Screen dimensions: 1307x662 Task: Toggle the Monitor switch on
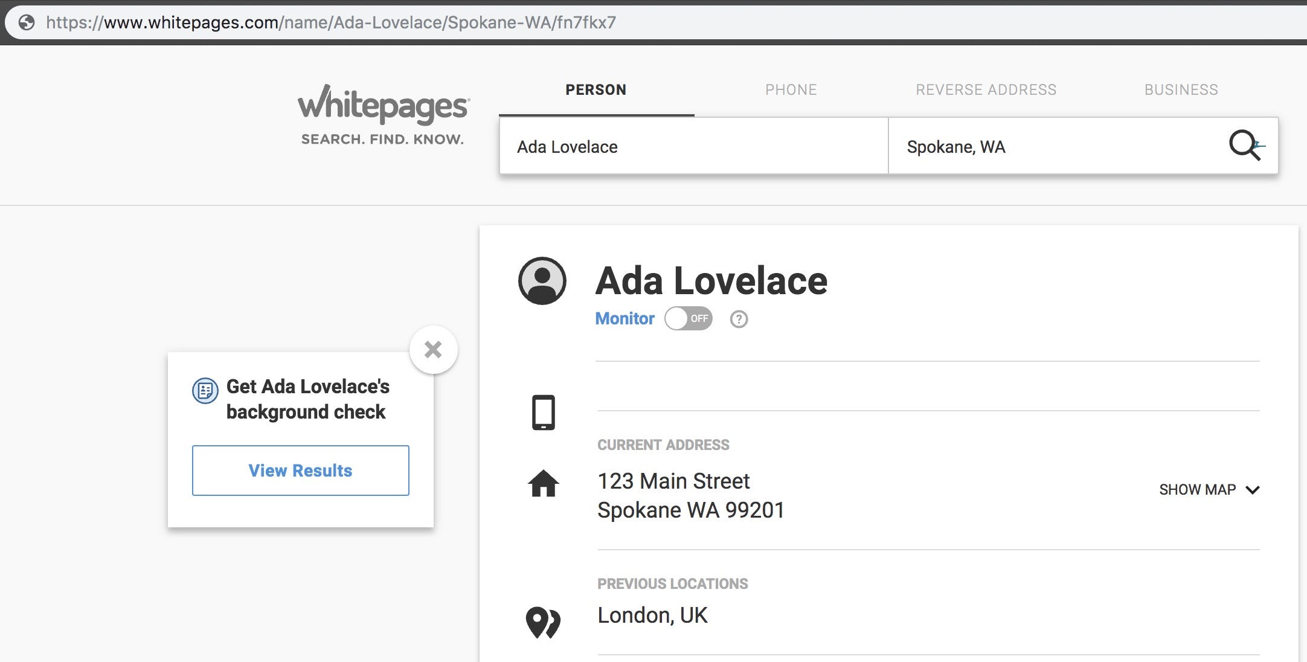click(x=689, y=318)
